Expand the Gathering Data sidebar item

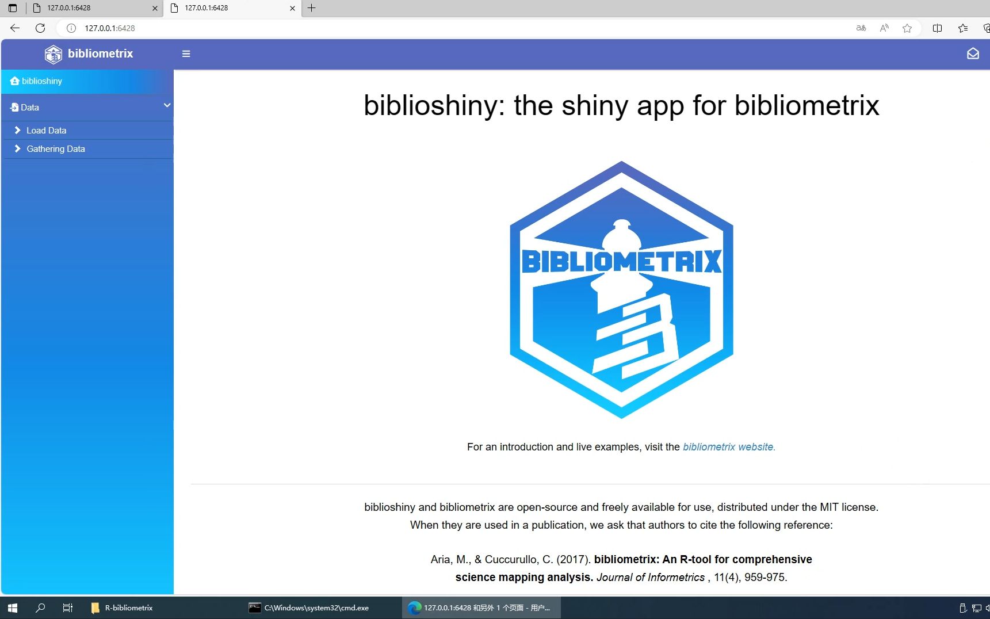[55, 149]
